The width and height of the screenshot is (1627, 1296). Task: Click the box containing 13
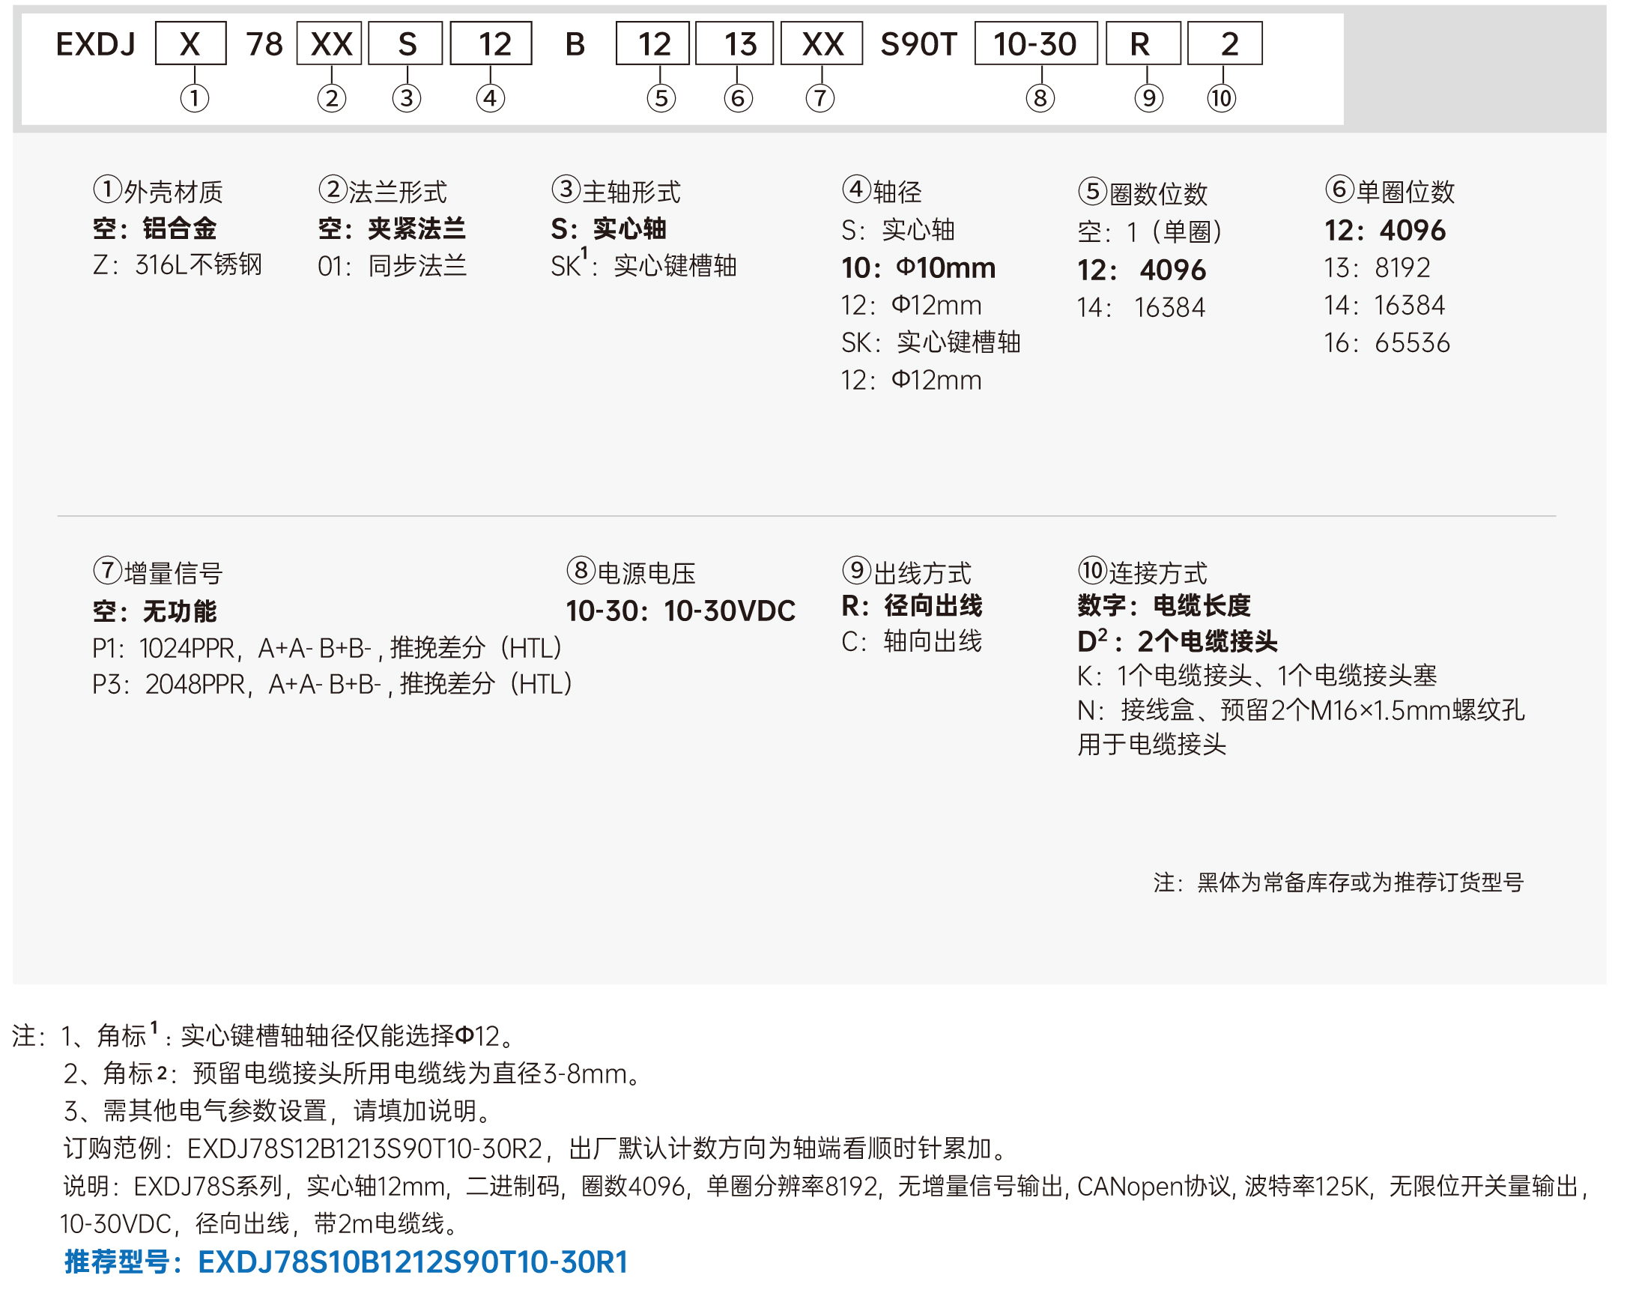pos(733,43)
